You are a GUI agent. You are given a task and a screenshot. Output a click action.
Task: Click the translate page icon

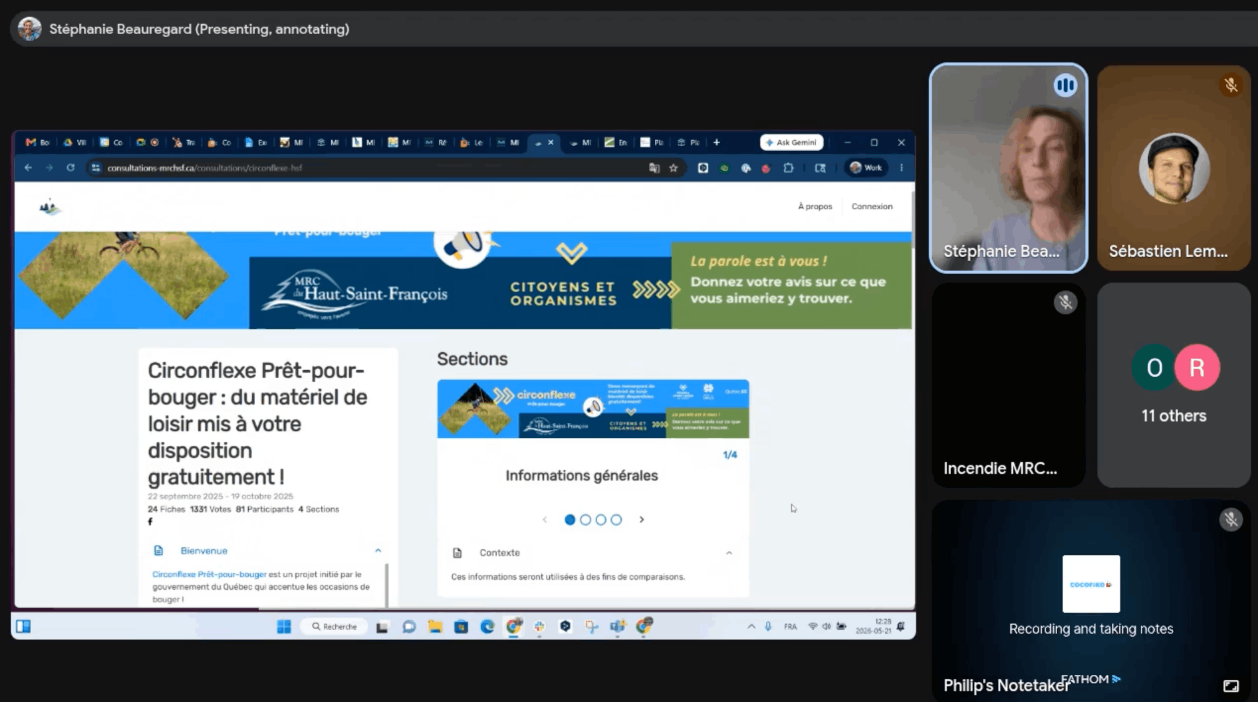click(x=654, y=168)
